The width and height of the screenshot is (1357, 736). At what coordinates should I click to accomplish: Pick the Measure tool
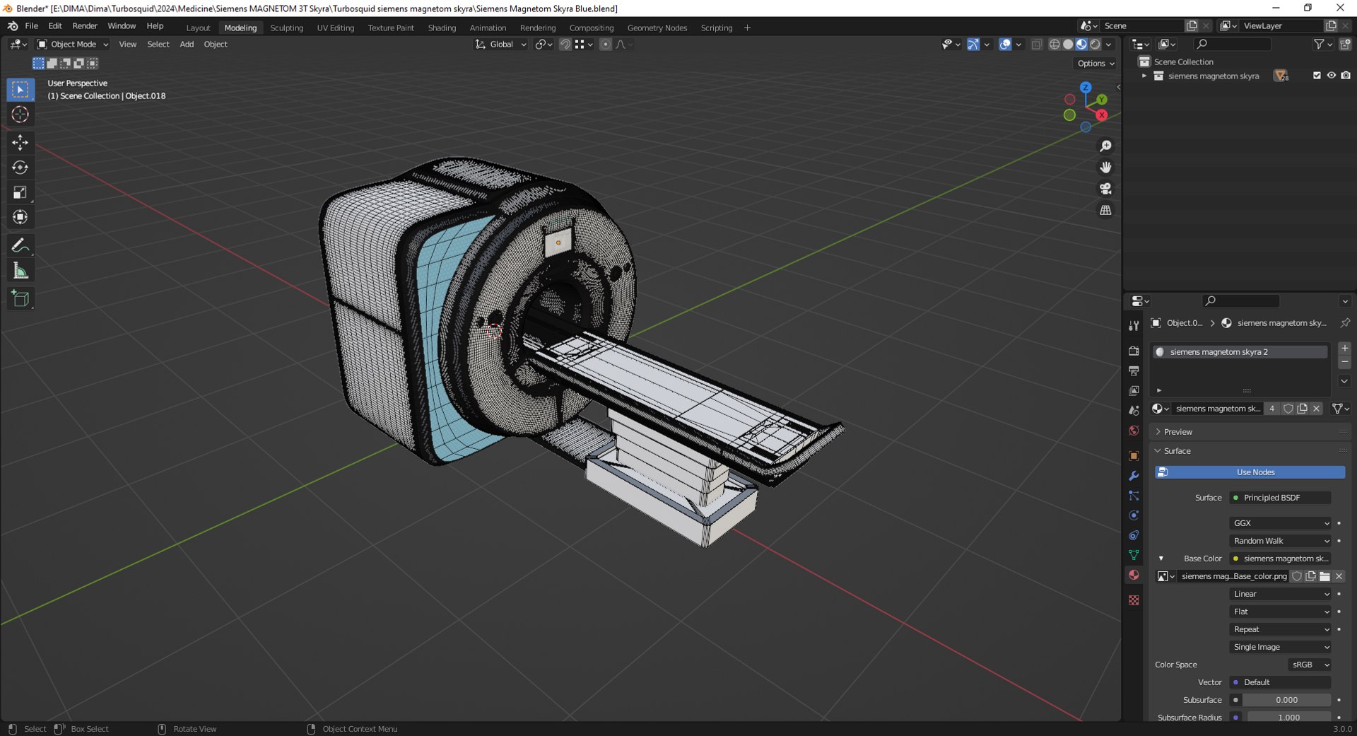coord(20,271)
